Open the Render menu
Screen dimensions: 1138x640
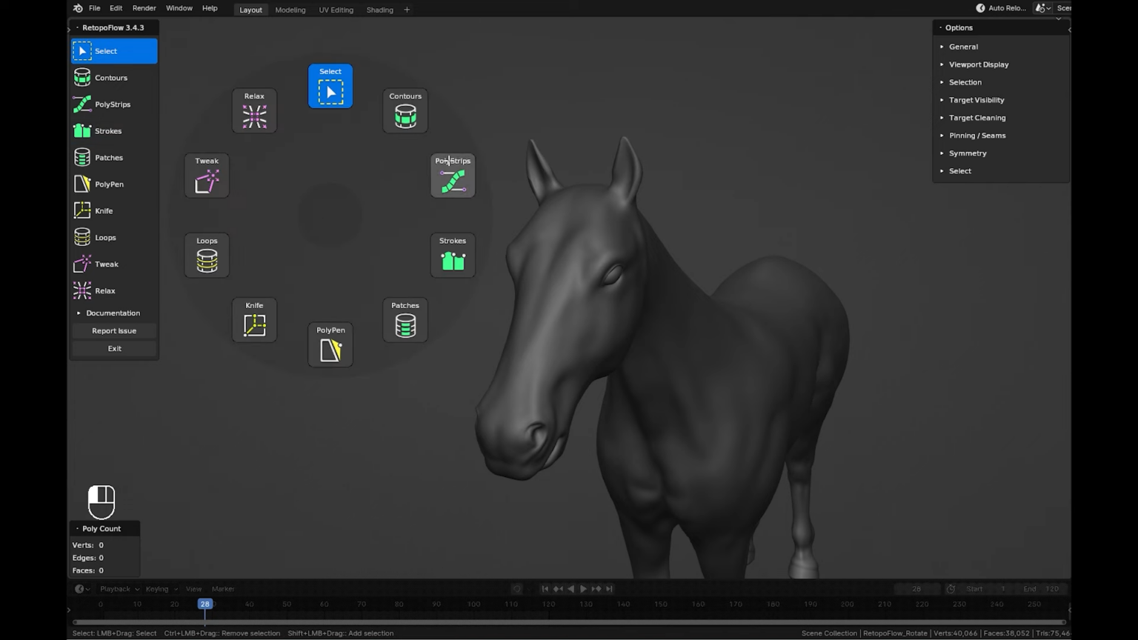pyautogui.click(x=144, y=8)
